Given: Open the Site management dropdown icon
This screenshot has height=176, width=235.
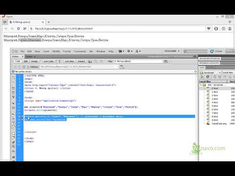Looking at the screenshot, I should 138,51.
